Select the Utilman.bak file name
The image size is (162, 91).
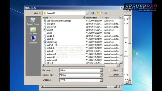(52, 42)
